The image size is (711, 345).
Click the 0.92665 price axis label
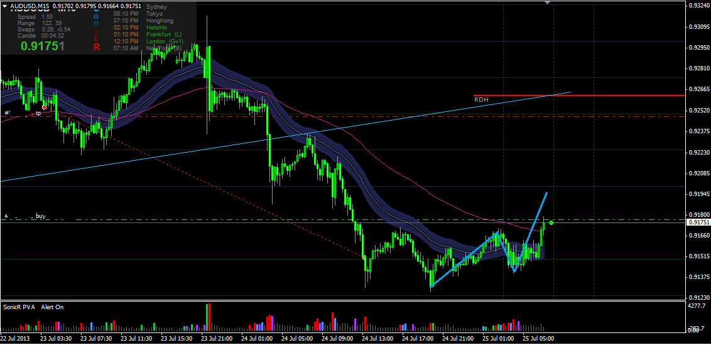coord(698,89)
